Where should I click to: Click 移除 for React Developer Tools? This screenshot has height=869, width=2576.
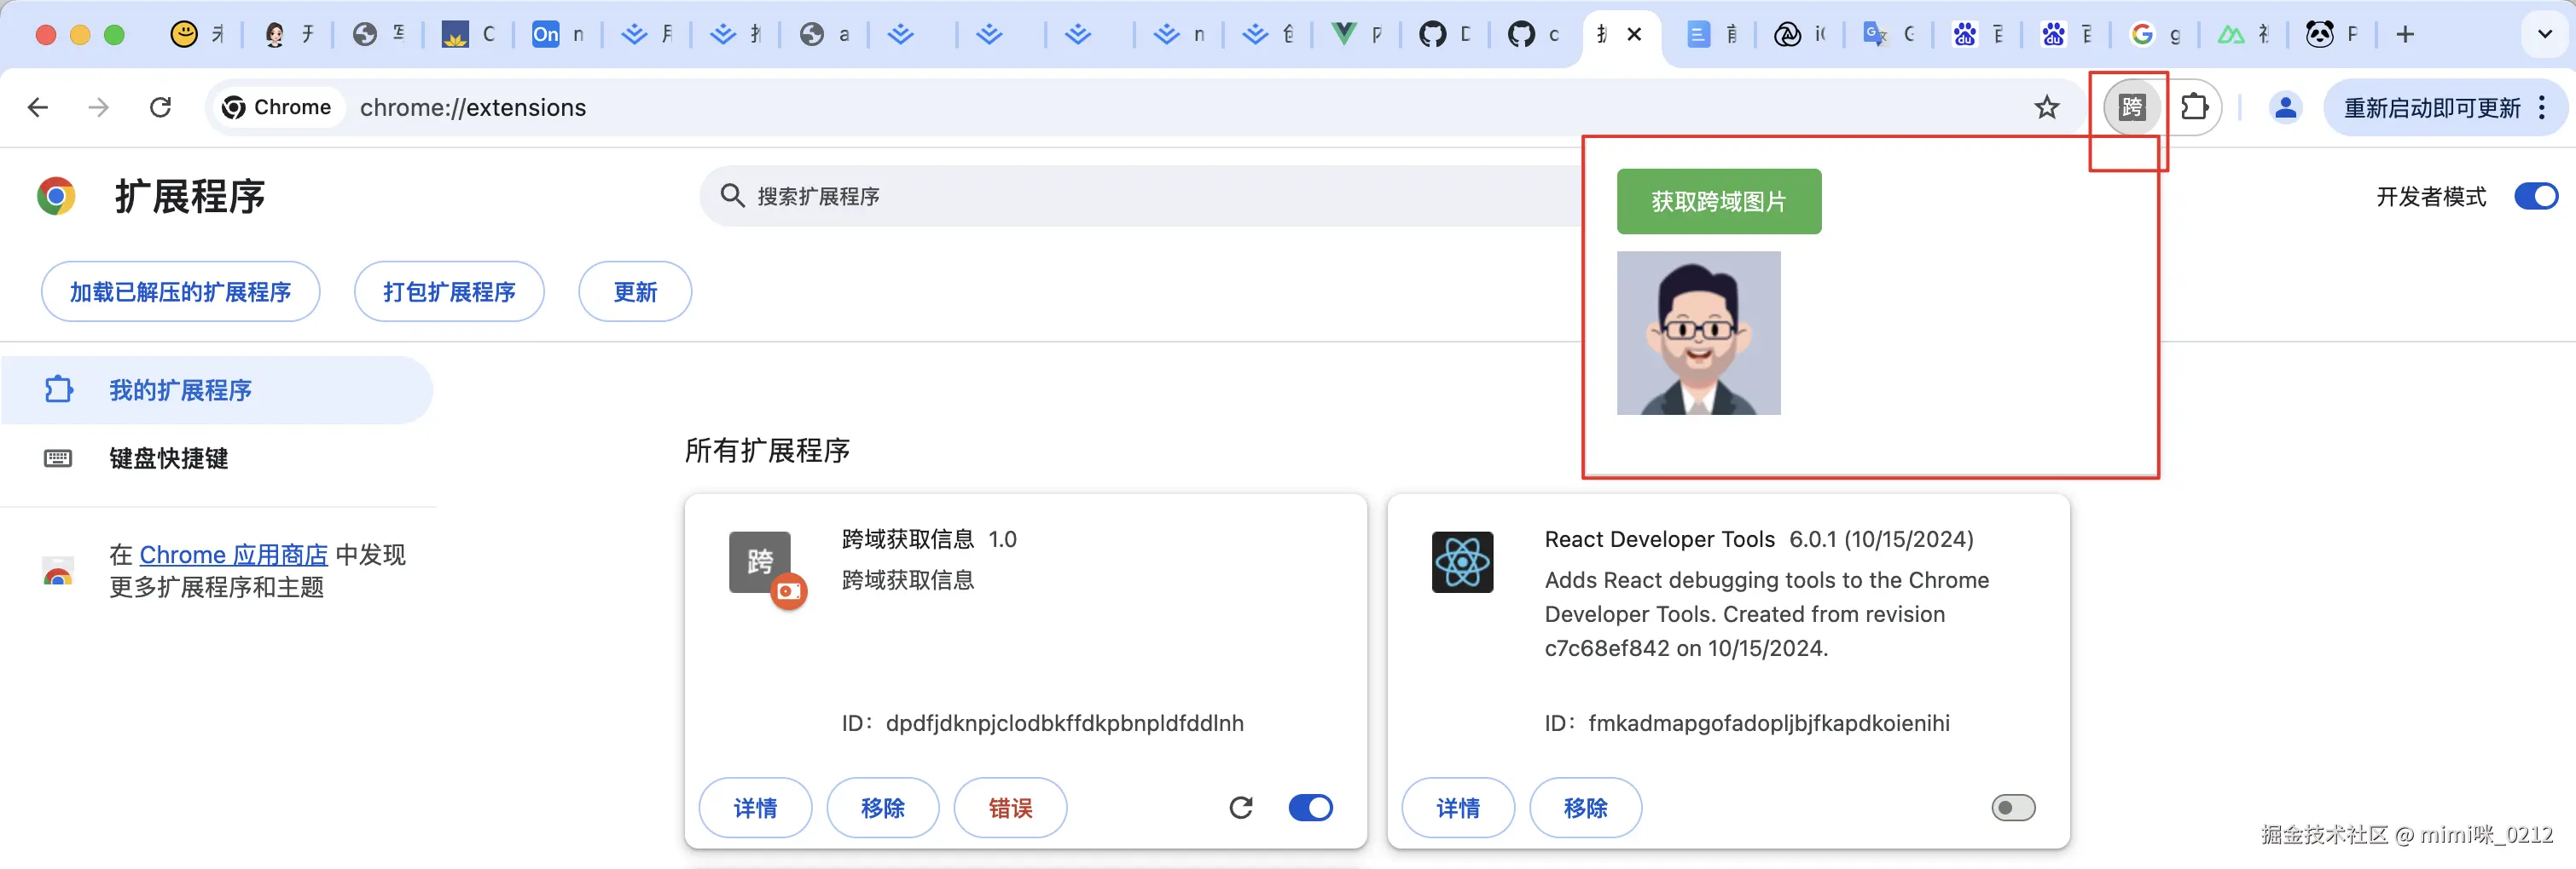coord(1586,807)
